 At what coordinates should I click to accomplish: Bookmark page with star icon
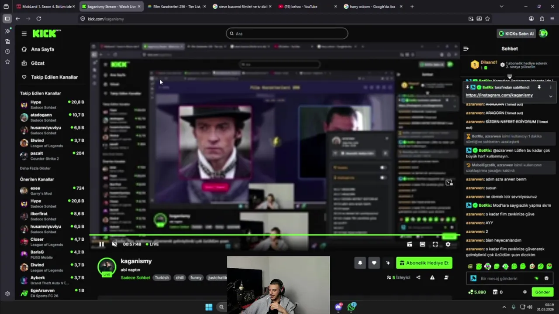[x=487, y=19]
